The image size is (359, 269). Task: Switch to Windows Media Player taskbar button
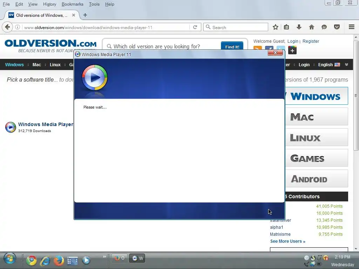click(x=137, y=258)
